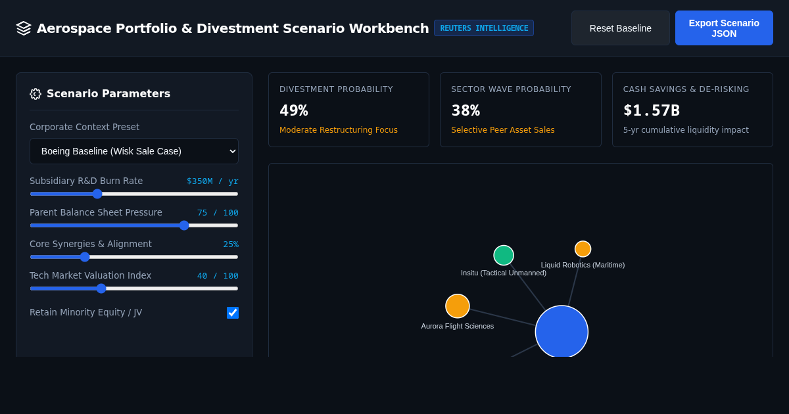Click the 49% divestment probability value

294,110
